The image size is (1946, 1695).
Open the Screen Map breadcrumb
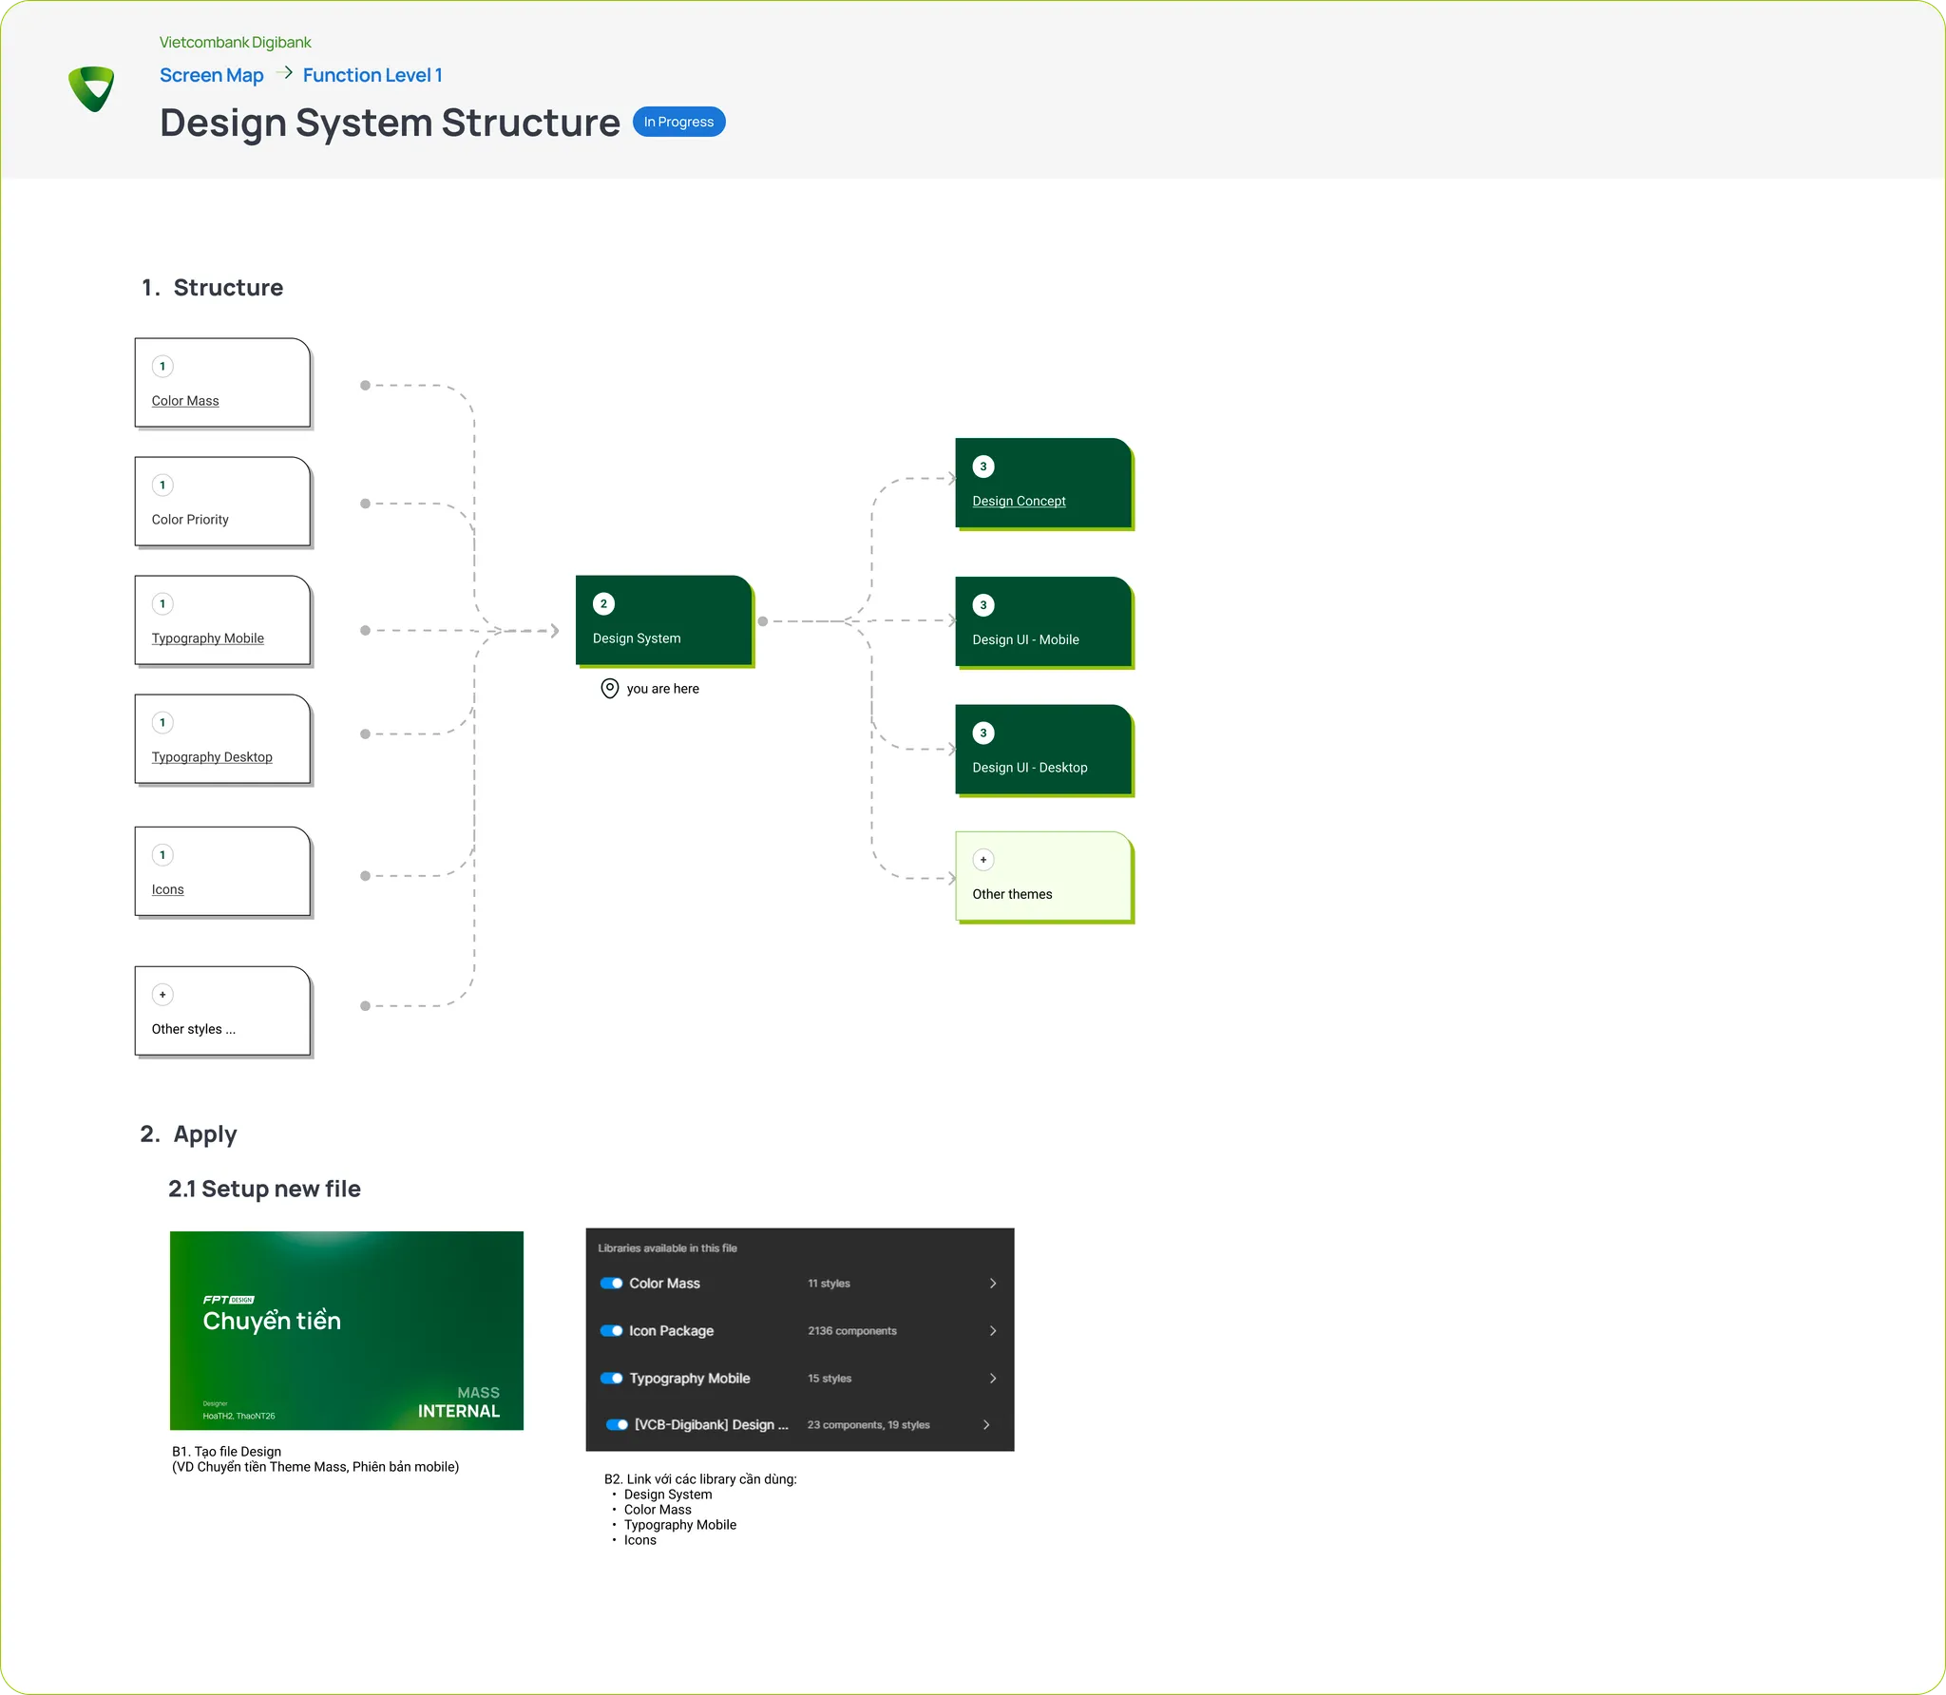[211, 75]
